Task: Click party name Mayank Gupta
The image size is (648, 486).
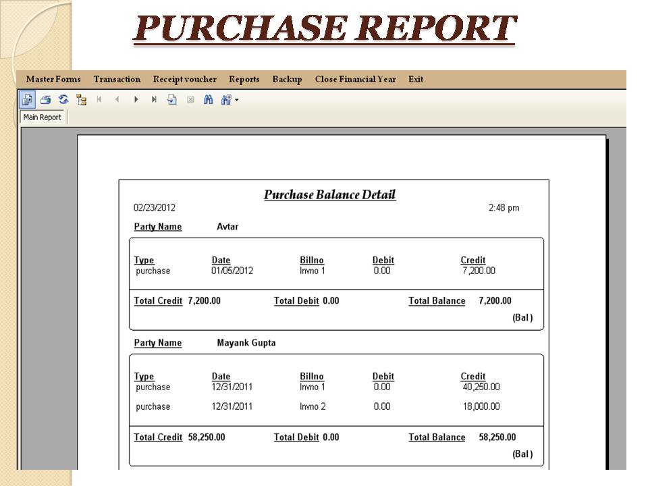Action: pyautogui.click(x=246, y=343)
